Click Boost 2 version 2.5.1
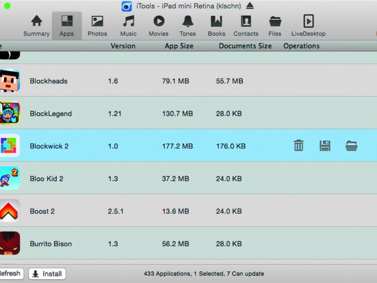The height and width of the screenshot is (283, 377). [116, 212]
